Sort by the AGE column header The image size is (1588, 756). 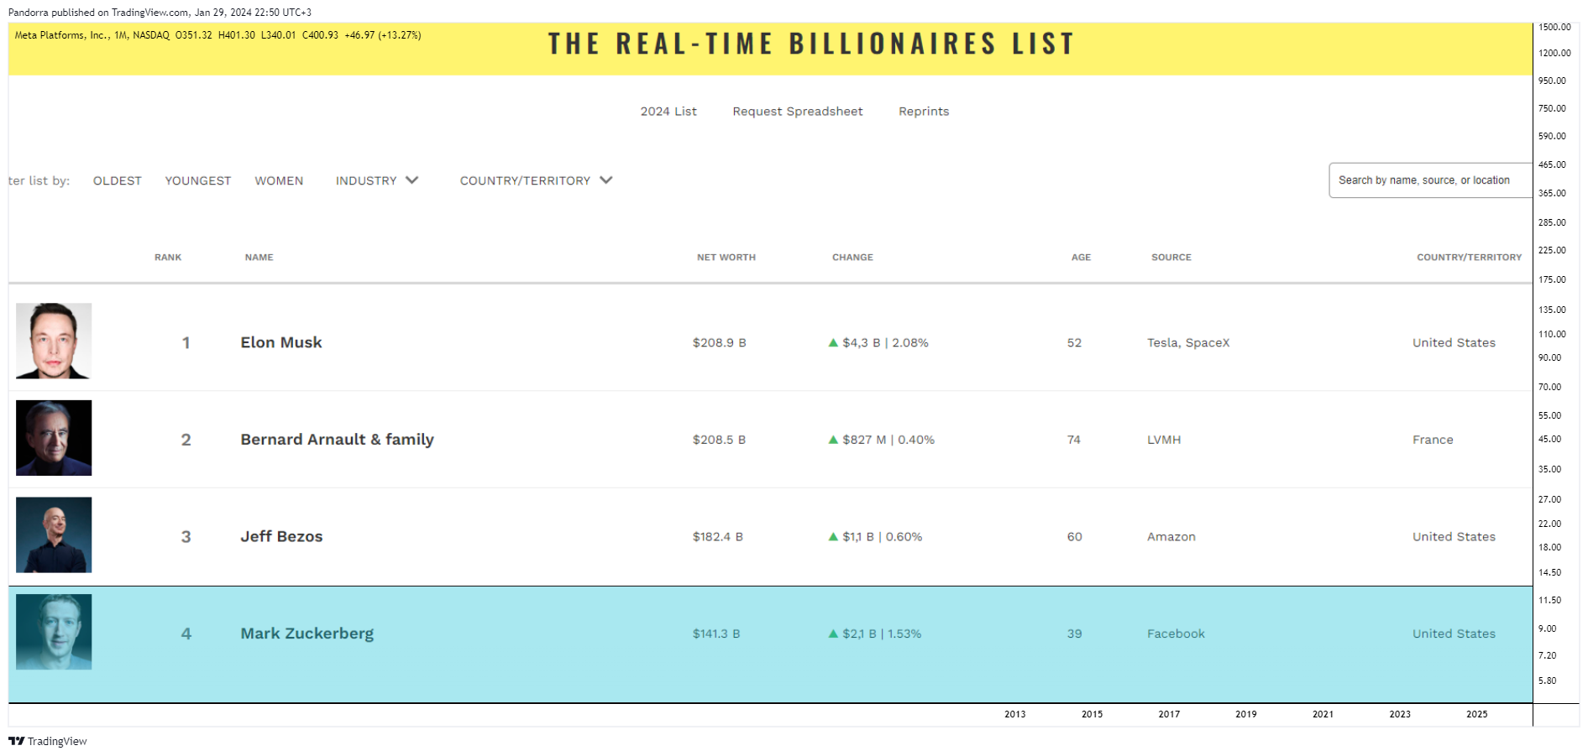point(1081,258)
